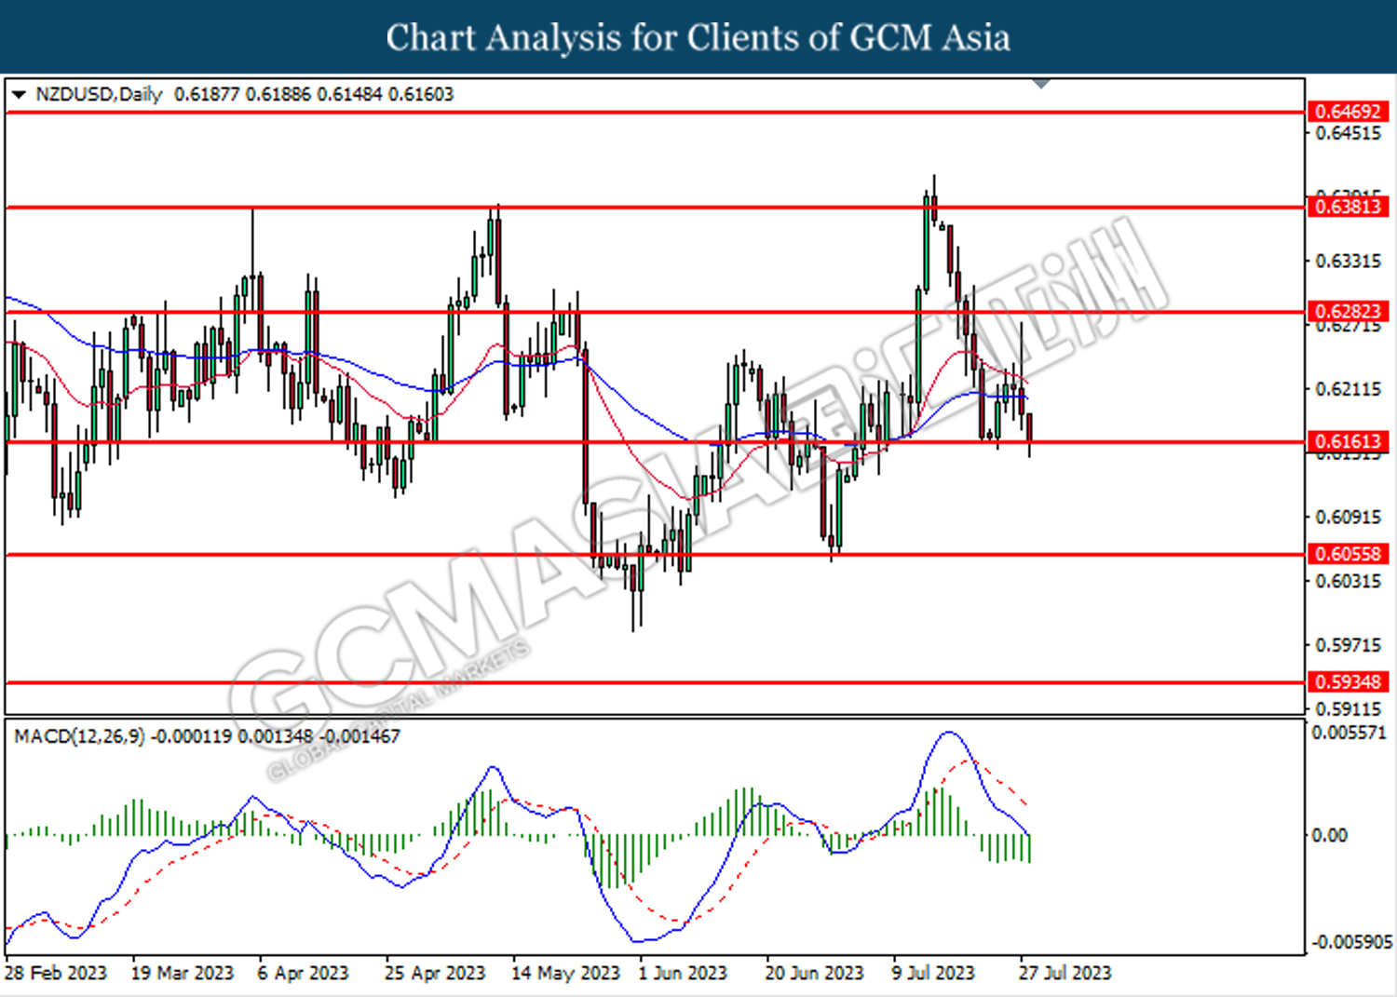Click the 0.63315 price axis value

1349,261
